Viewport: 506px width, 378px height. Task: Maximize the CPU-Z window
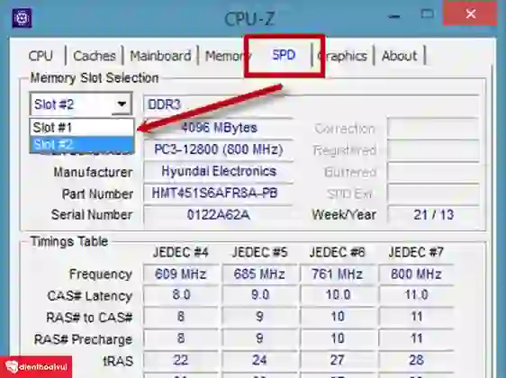[428, 14]
